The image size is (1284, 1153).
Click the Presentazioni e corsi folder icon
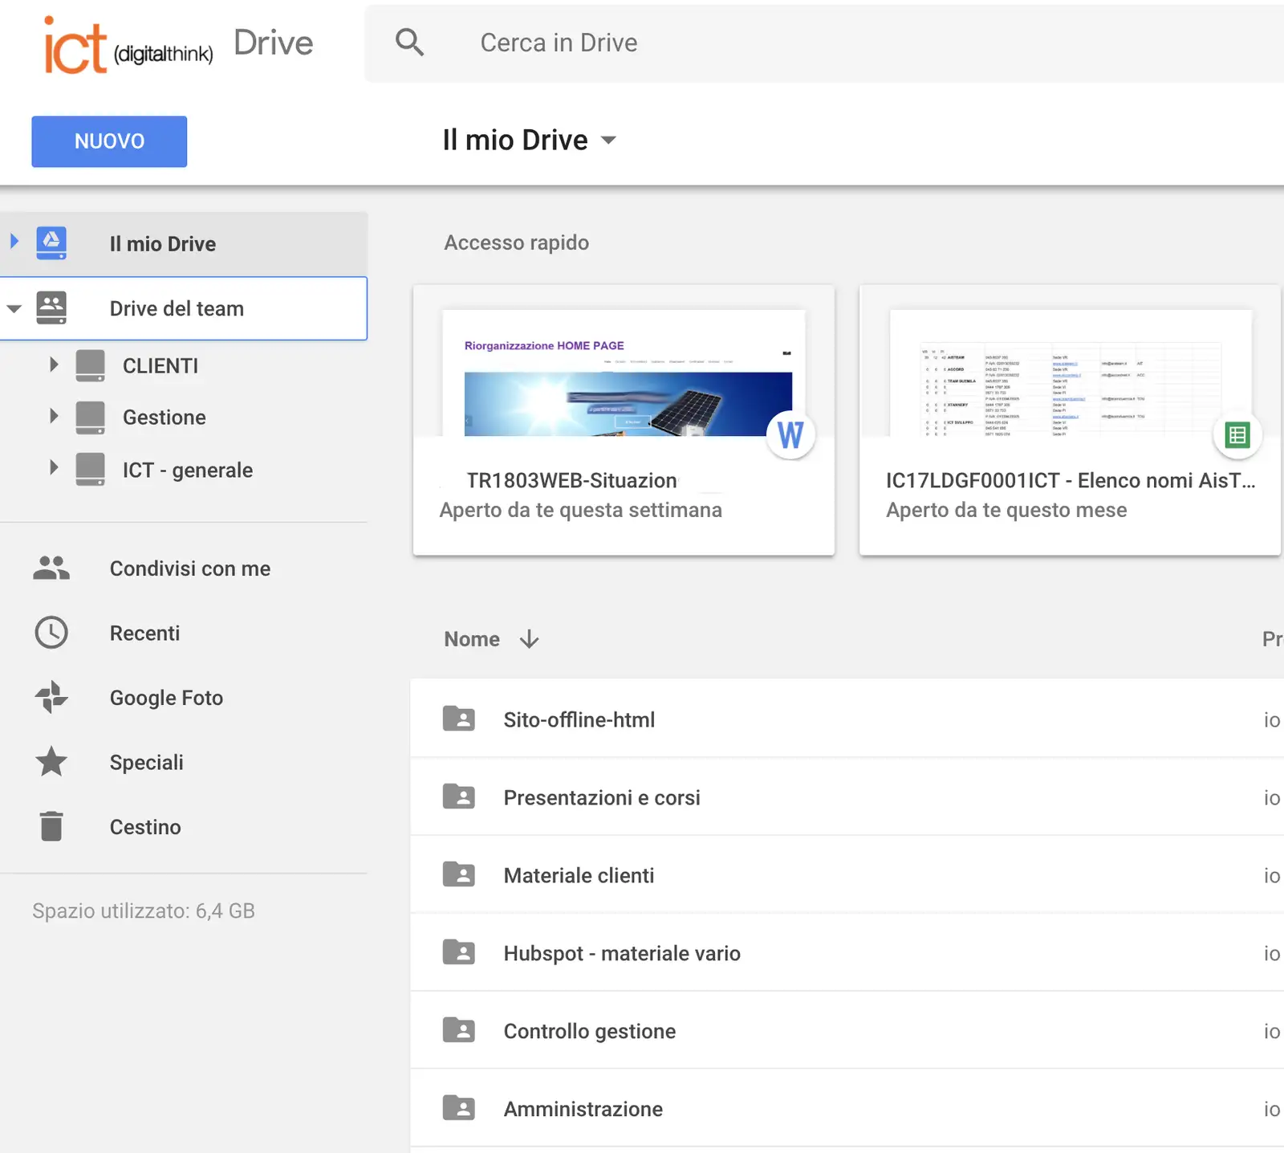click(459, 797)
